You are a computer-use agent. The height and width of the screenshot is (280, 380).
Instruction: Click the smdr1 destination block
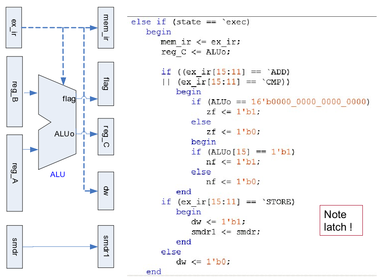pyautogui.click(x=105, y=247)
